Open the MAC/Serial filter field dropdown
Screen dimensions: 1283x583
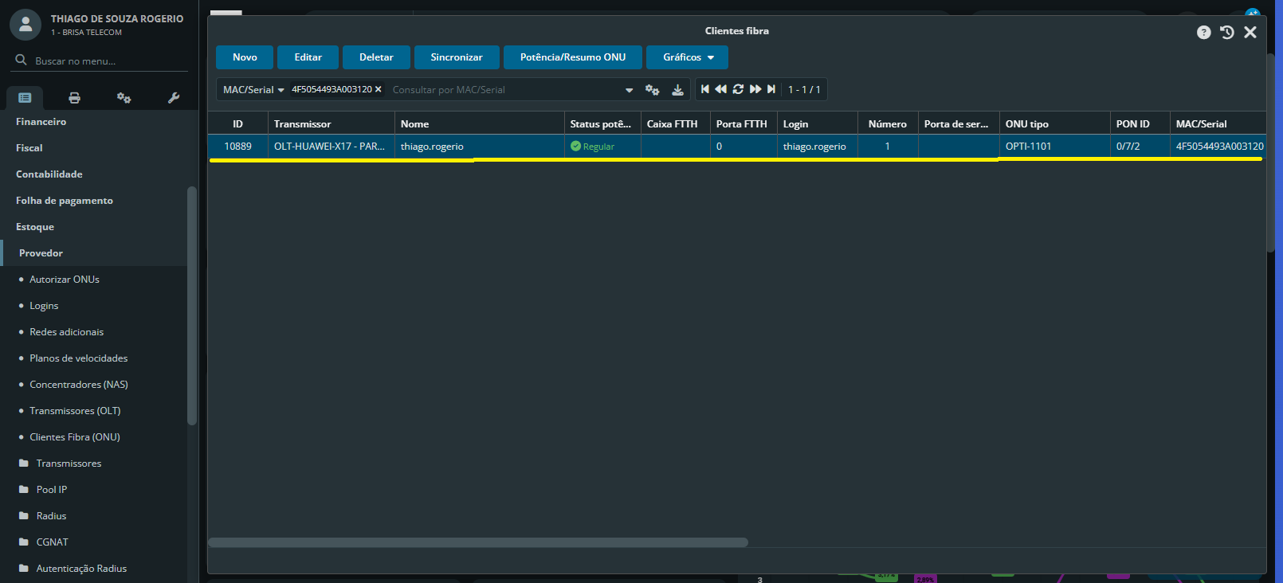[253, 90]
